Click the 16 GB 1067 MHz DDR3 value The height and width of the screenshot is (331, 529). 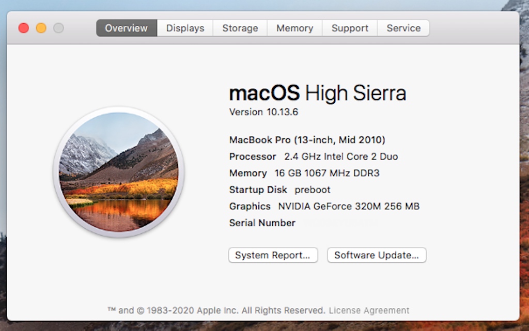coord(327,173)
